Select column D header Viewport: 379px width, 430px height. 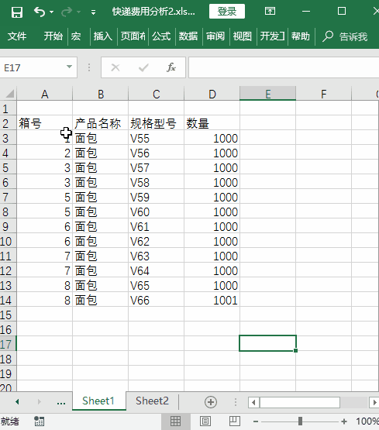[x=212, y=94]
